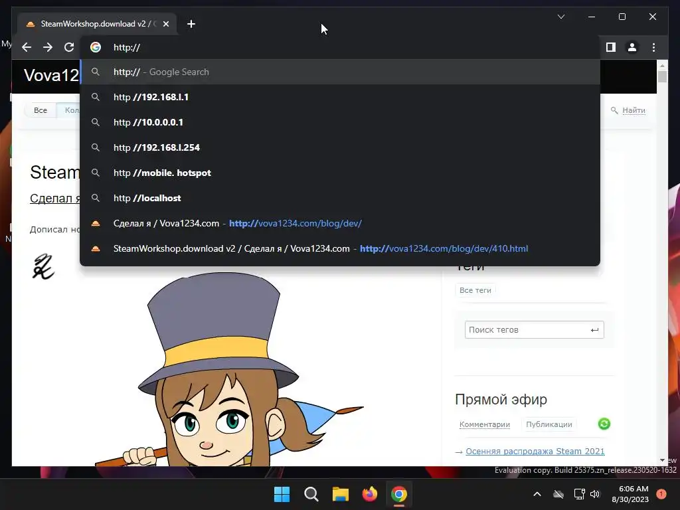
Task: Open taskbar Search magnifier
Action: click(x=311, y=494)
